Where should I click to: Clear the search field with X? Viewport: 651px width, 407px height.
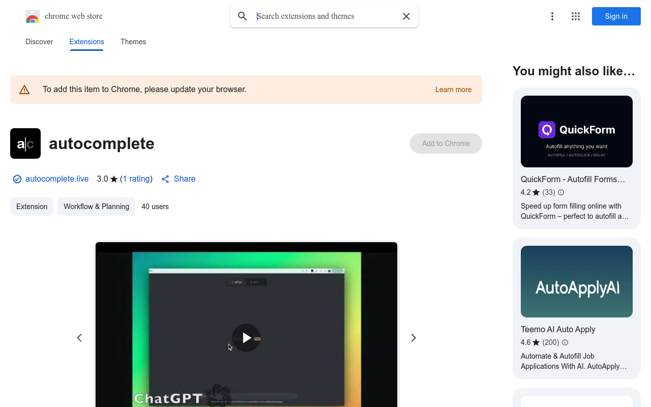(406, 16)
